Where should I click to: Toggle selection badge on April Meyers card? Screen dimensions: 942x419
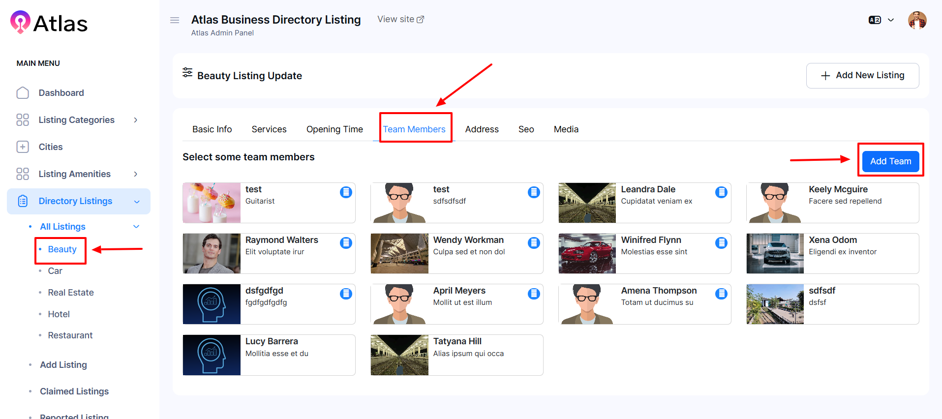[x=534, y=294]
